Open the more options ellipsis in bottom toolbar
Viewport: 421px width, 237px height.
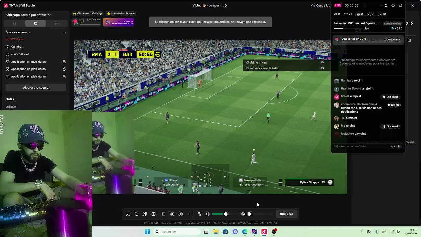tap(189, 214)
